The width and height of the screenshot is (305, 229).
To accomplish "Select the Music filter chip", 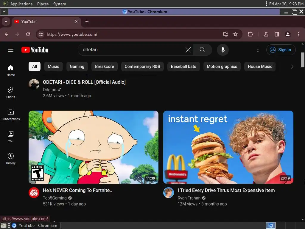I will (x=54, y=66).
